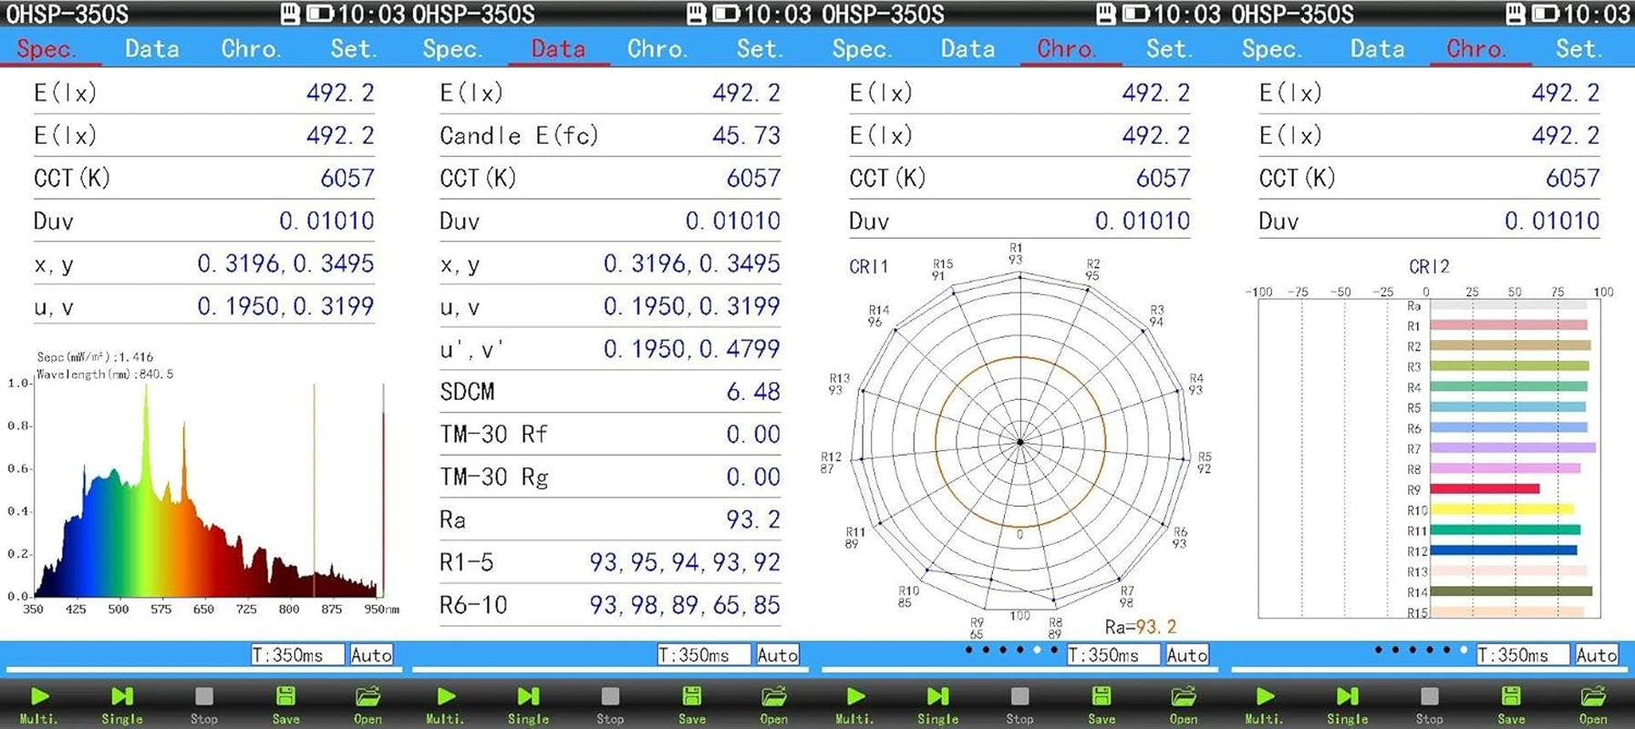The width and height of the screenshot is (1635, 729).
Task: Toggle the Auto button in the CRI2 bar chart panel
Action: (1596, 654)
